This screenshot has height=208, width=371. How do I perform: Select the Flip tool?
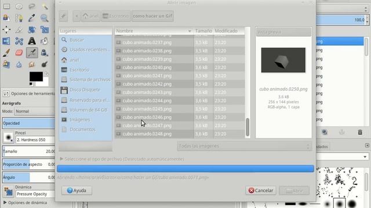[x=6, y=41]
